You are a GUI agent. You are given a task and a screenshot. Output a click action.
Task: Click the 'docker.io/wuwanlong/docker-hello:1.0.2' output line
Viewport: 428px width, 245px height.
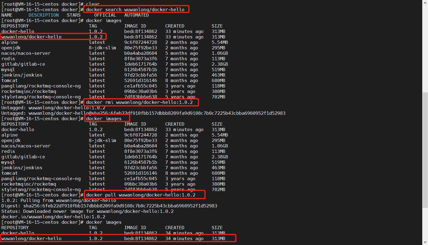[x=53, y=217]
